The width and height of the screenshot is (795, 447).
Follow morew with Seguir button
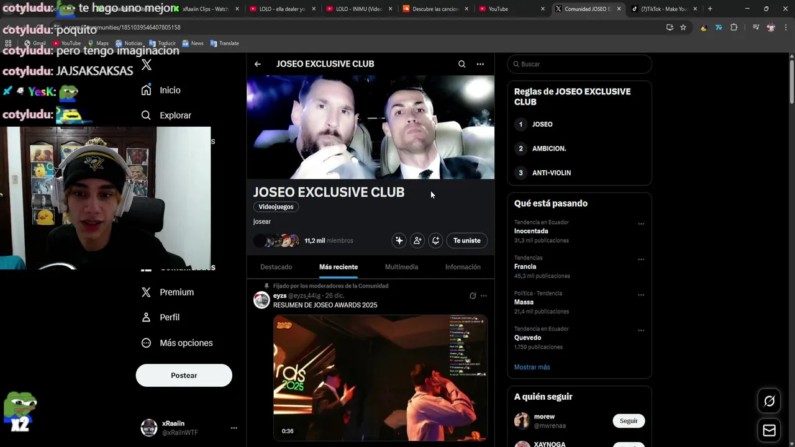pyautogui.click(x=629, y=421)
